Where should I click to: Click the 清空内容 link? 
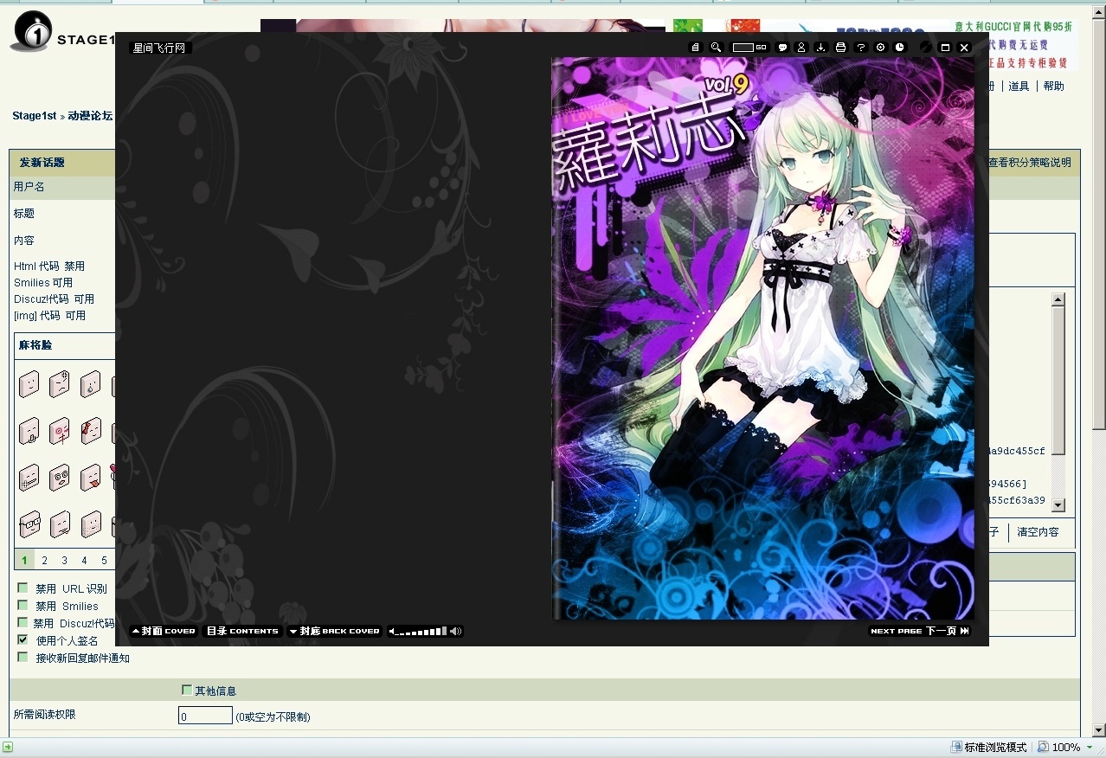click(x=1037, y=531)
